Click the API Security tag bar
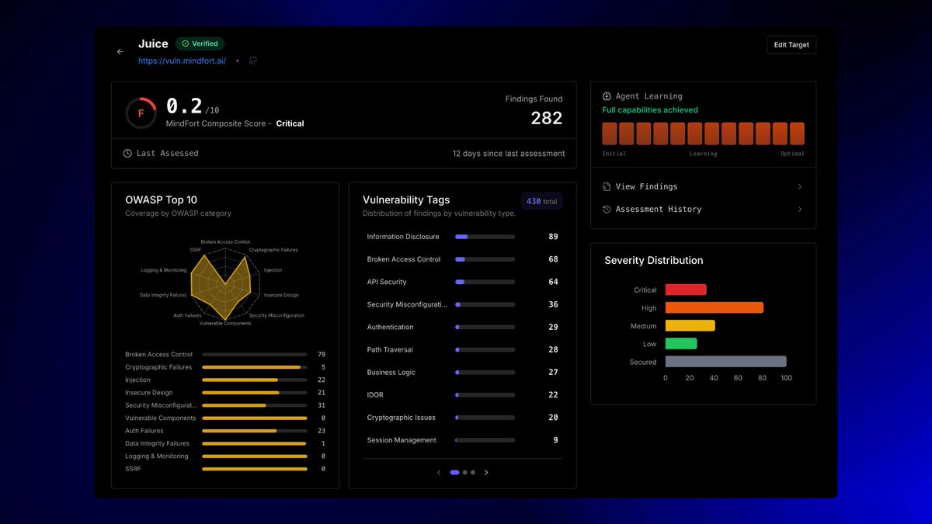This screenshot has height=524, width=932. click(x=485, y=282)
